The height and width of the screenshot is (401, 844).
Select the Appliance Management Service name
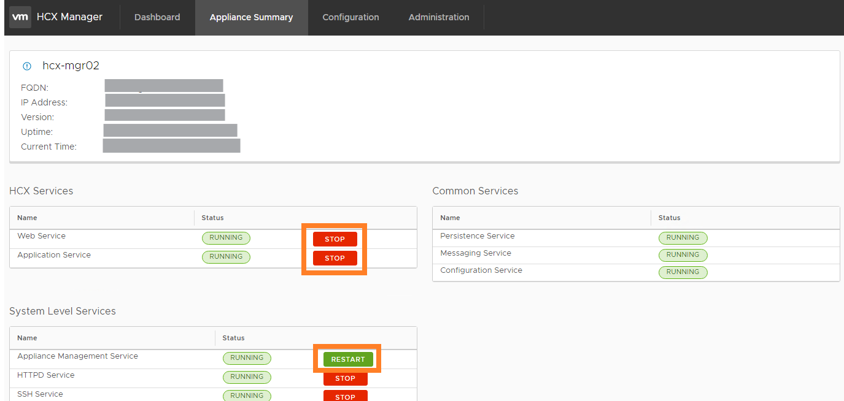coord(77,356)
